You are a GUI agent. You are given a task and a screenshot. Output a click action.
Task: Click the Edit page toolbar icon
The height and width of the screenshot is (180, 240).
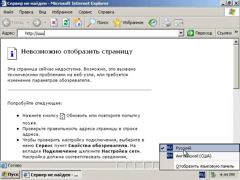tap(178, 22)
